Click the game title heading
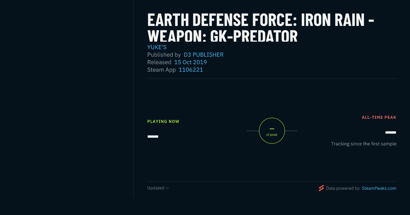The image size is (410, 215). 261,28
